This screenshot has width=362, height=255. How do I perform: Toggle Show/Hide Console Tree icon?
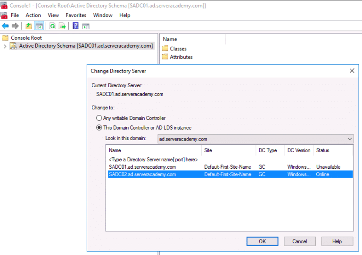[39, 26]
